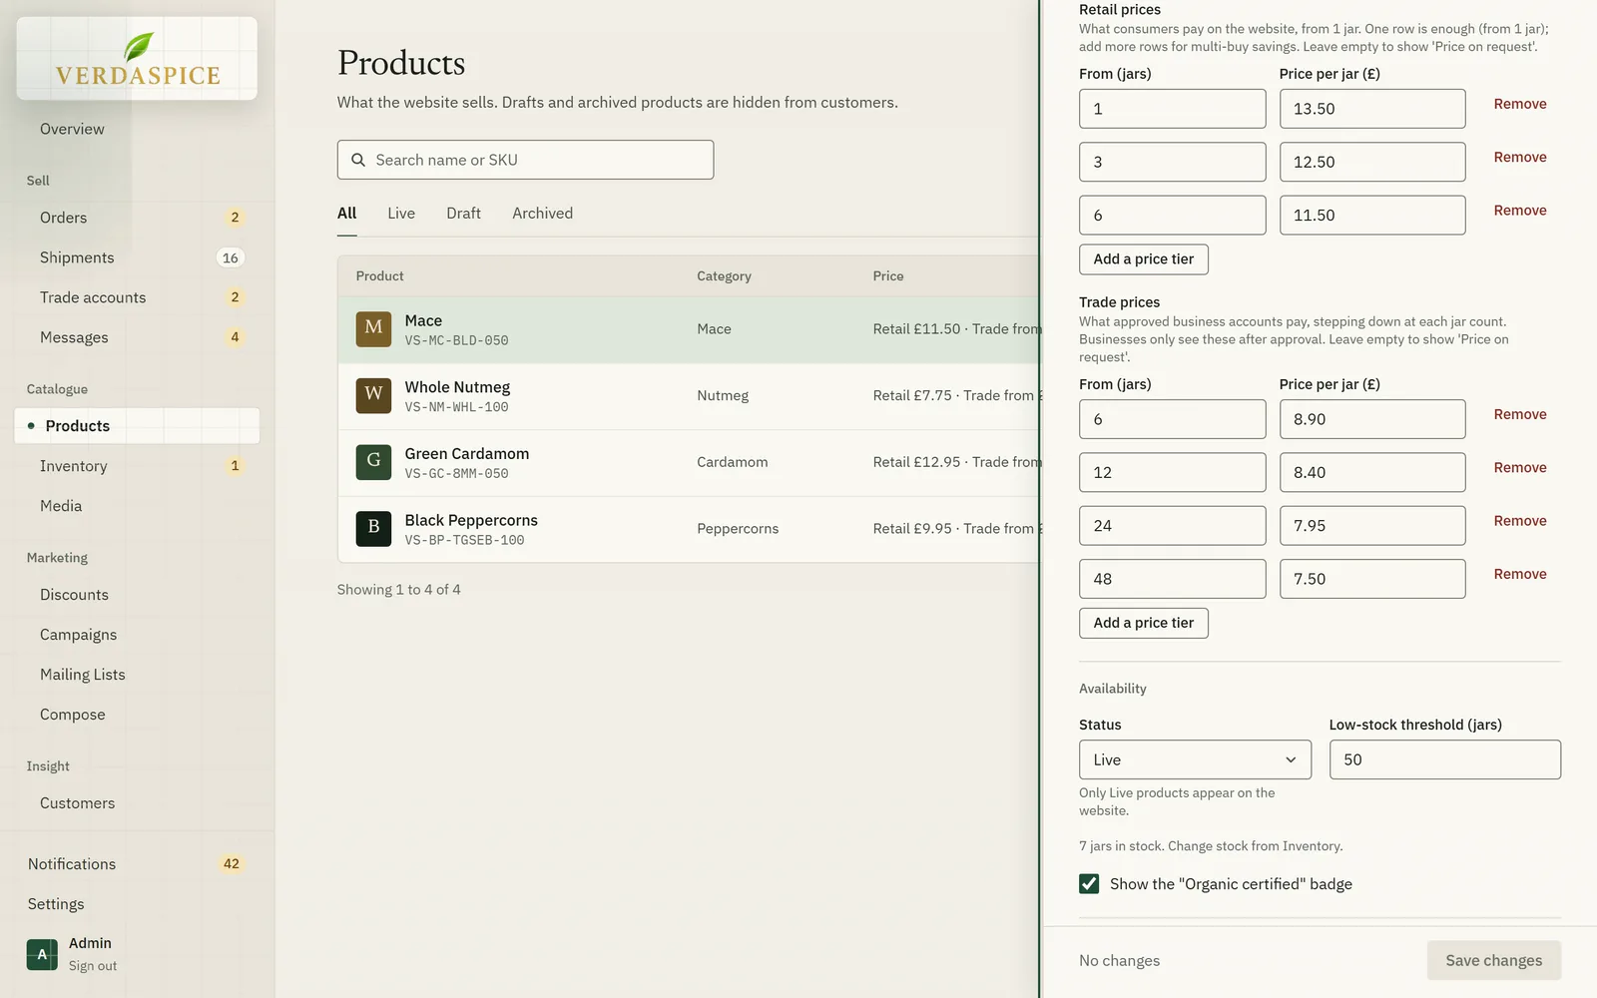Switch to the All tab
This screenshot has height=998, width=1597.
point(346,214)
